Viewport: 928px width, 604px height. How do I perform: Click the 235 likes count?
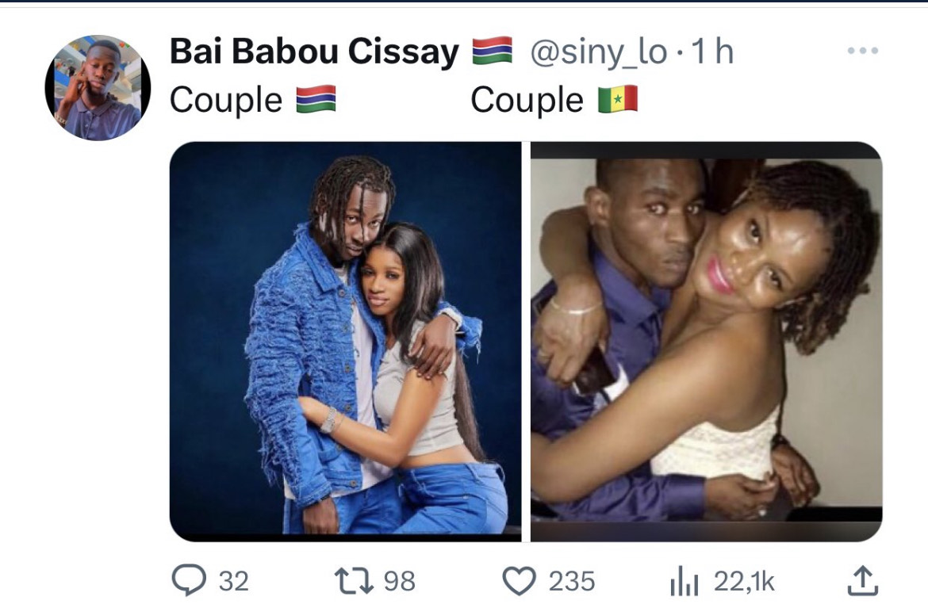click(571, 582)
